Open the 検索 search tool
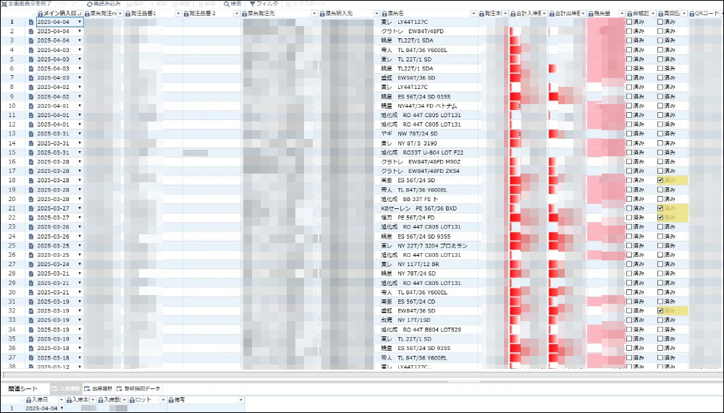The width and height of the screenshot is (724, 413). (232, 4)
